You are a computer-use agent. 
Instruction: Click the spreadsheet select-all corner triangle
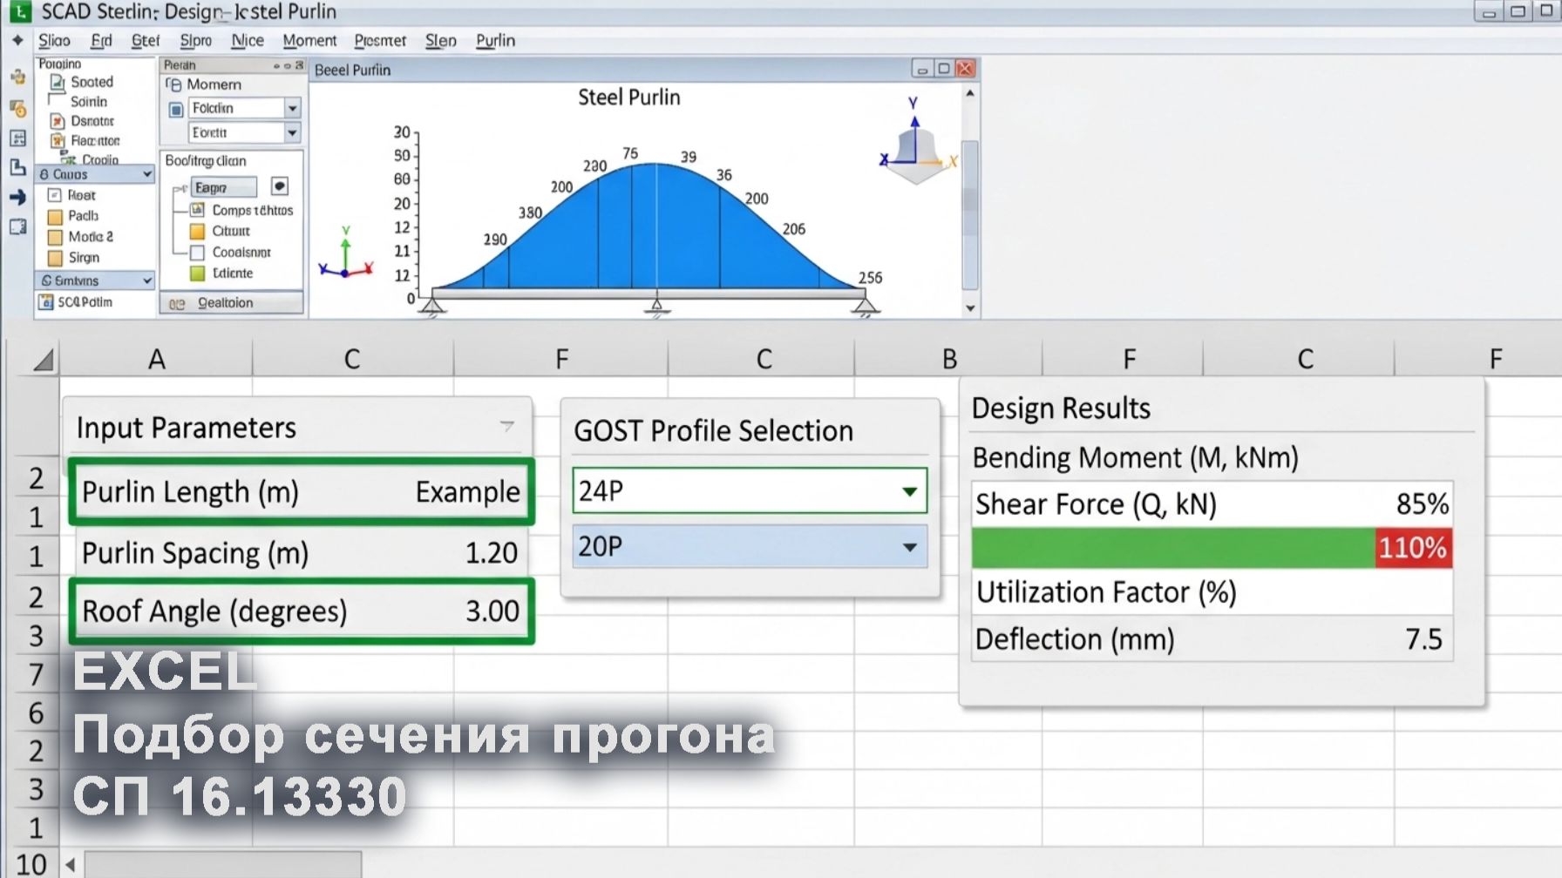click(x=43, y=359)
